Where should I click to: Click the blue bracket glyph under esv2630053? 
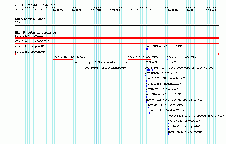point(145,65)
